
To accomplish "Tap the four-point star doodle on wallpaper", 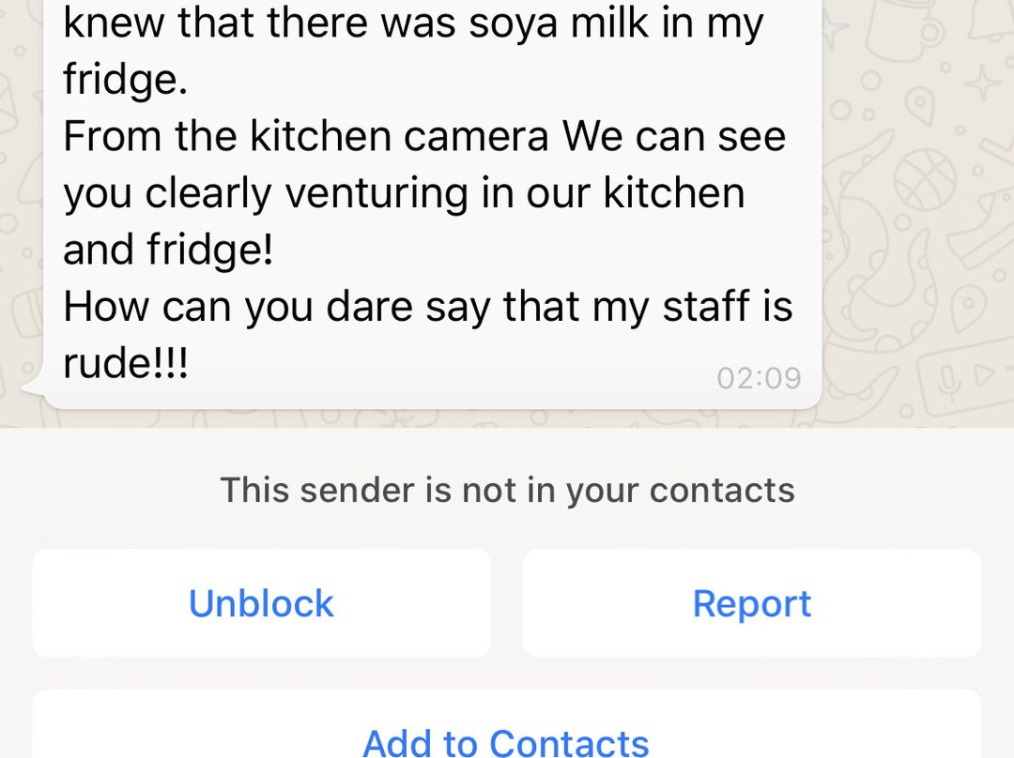I will coord(983,83).
